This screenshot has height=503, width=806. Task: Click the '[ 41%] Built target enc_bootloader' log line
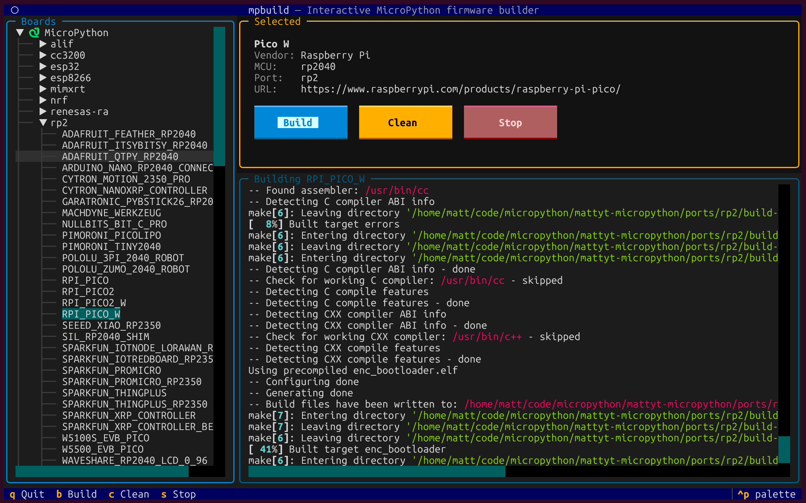(347, 449)
